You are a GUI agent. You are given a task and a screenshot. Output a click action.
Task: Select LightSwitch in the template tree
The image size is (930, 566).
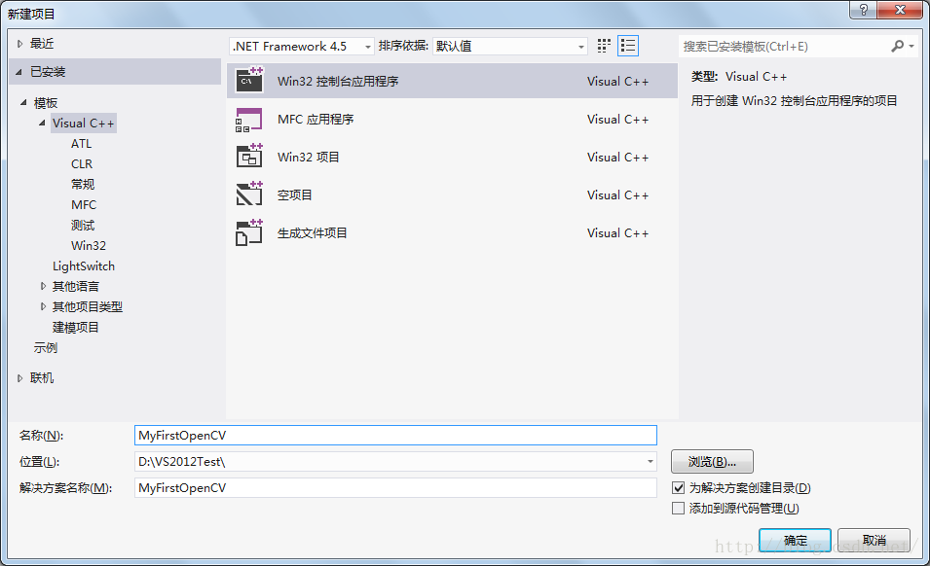(84, 266)
